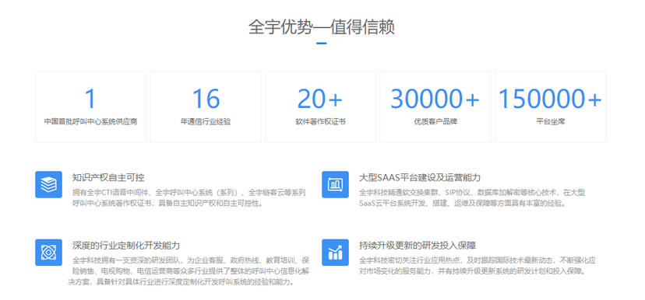Viewport: 645px width, 300px height.
Task: Click the 软件著作权证书 label
Action: pyautogui.click(x=320, y=122)
